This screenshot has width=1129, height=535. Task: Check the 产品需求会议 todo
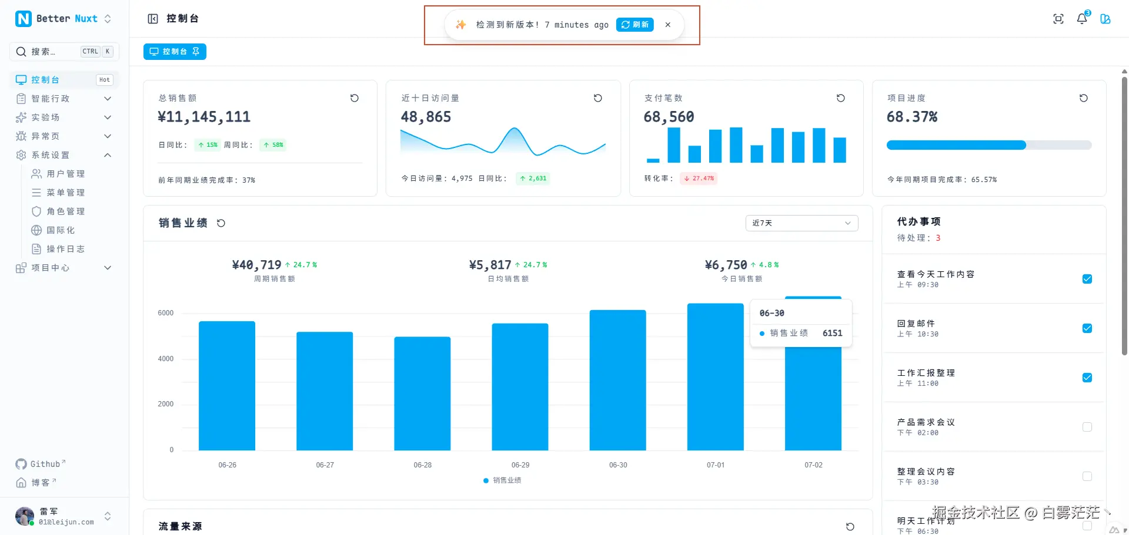[1087, 427]
